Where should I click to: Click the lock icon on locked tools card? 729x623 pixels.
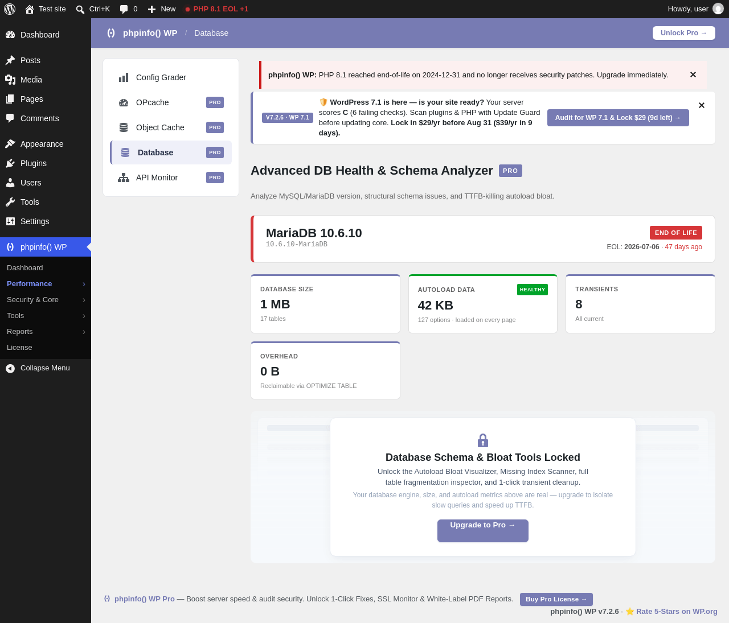pos(483,440)
